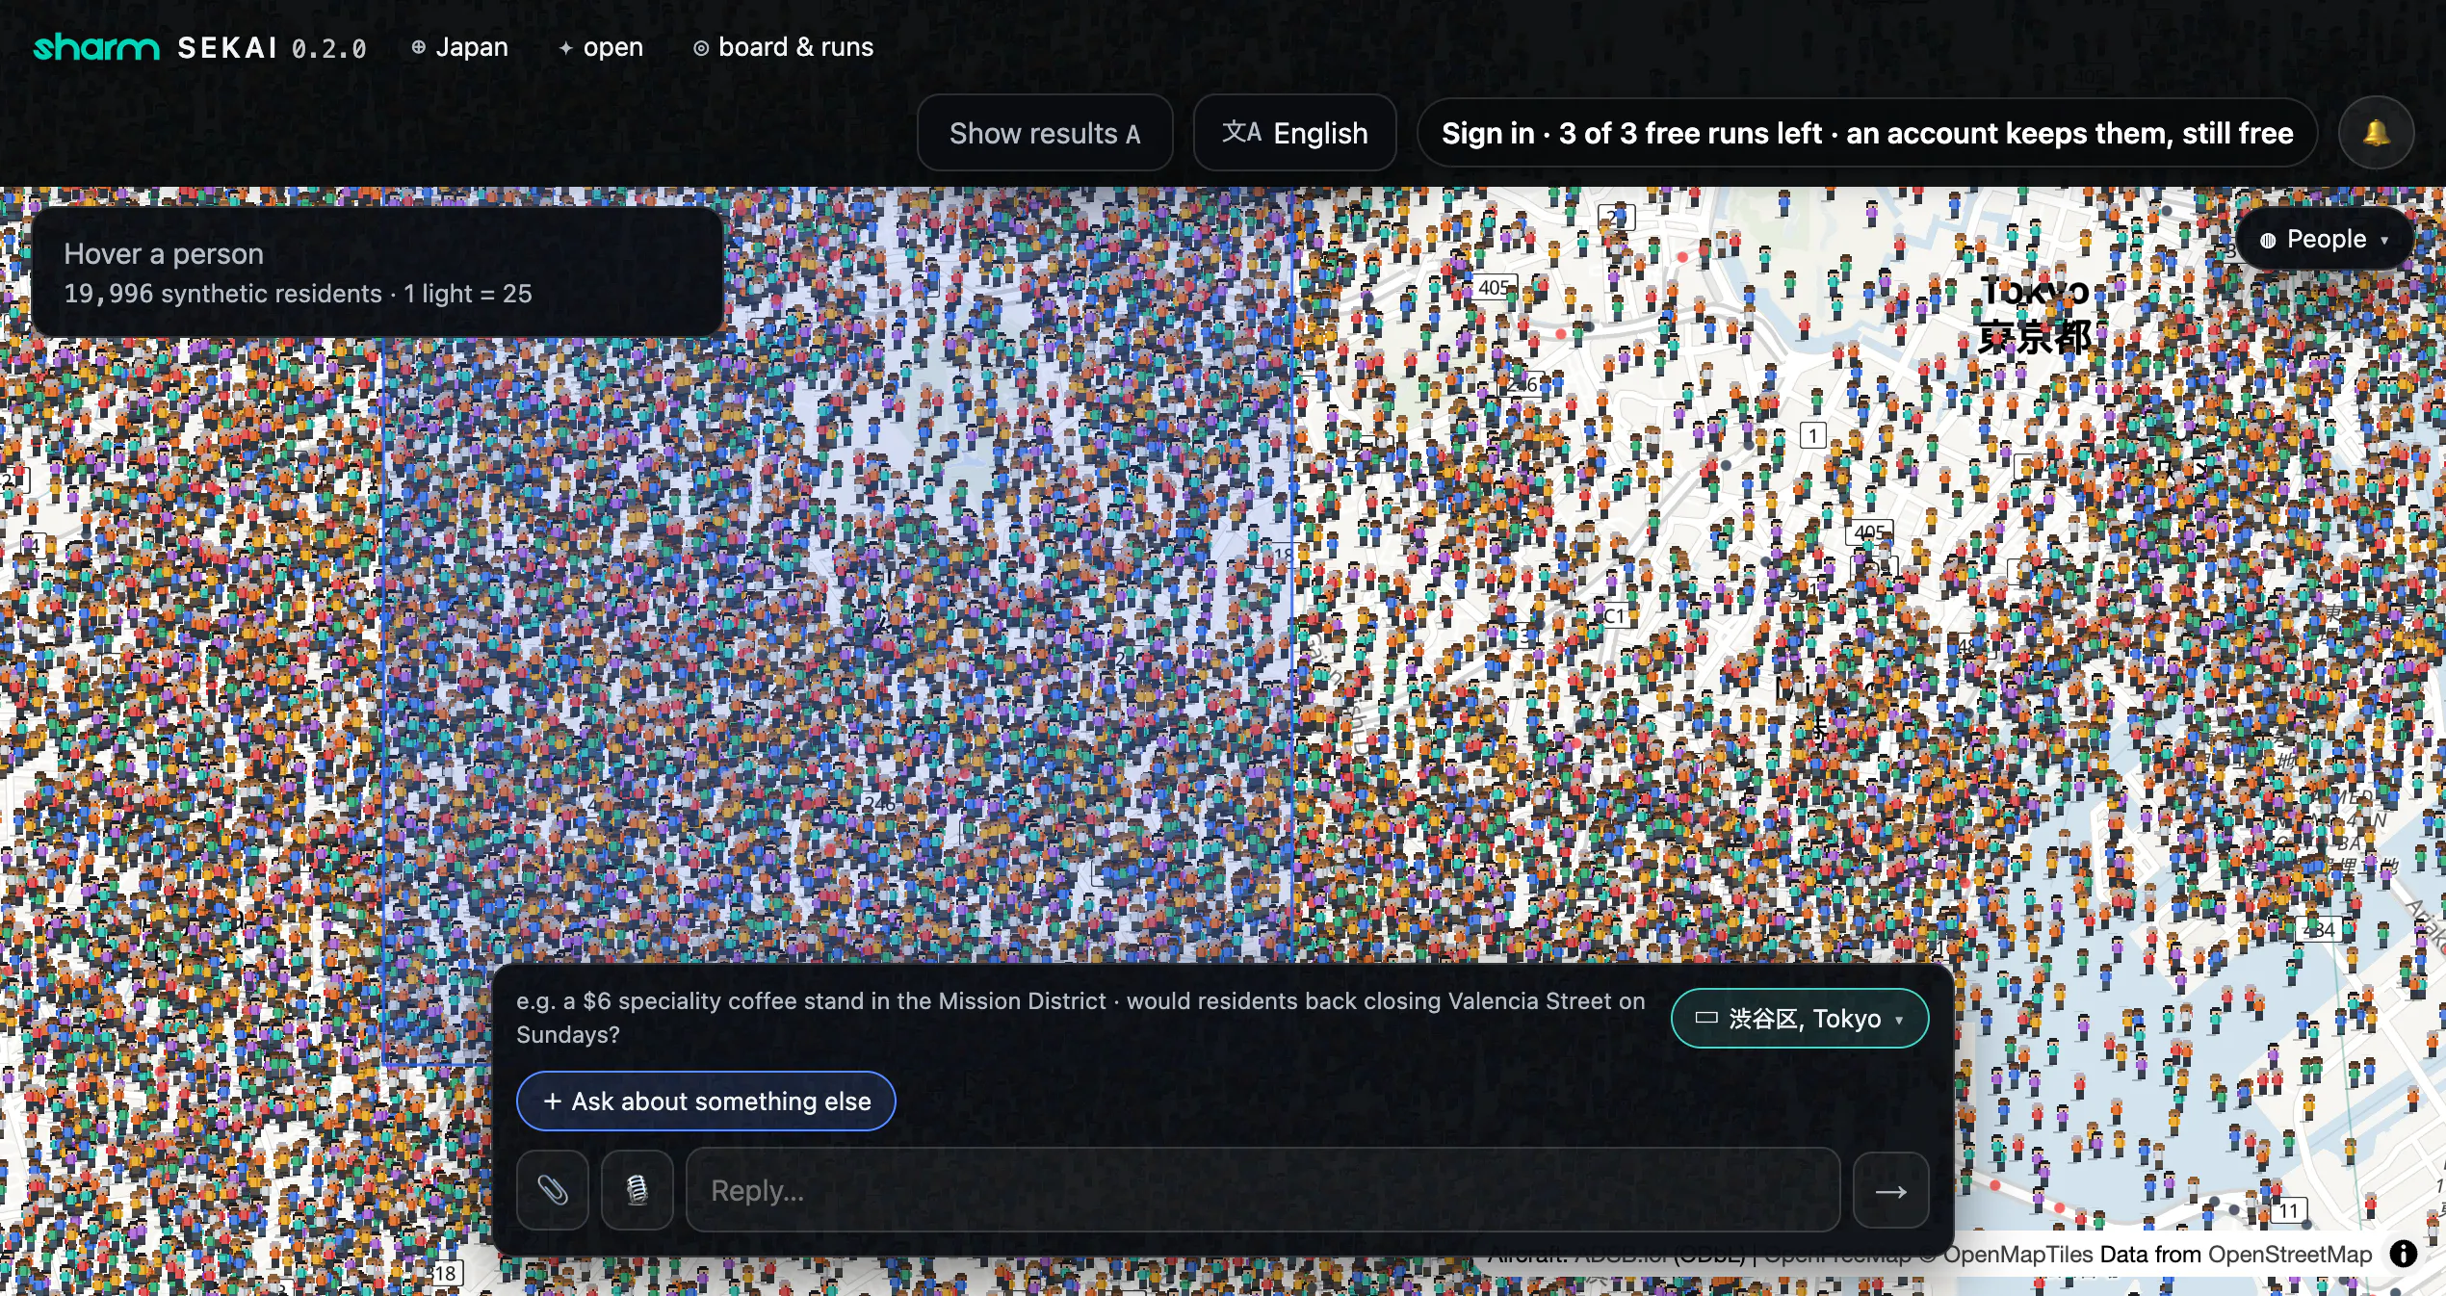Image resolution: width=2446 pixels, height=1296 pixels.
Task: Click the route 11 map shield
Action: tap(2289, 1209)
